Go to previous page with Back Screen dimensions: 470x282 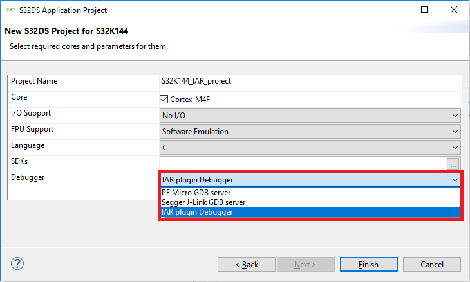(x=247, y=264)
